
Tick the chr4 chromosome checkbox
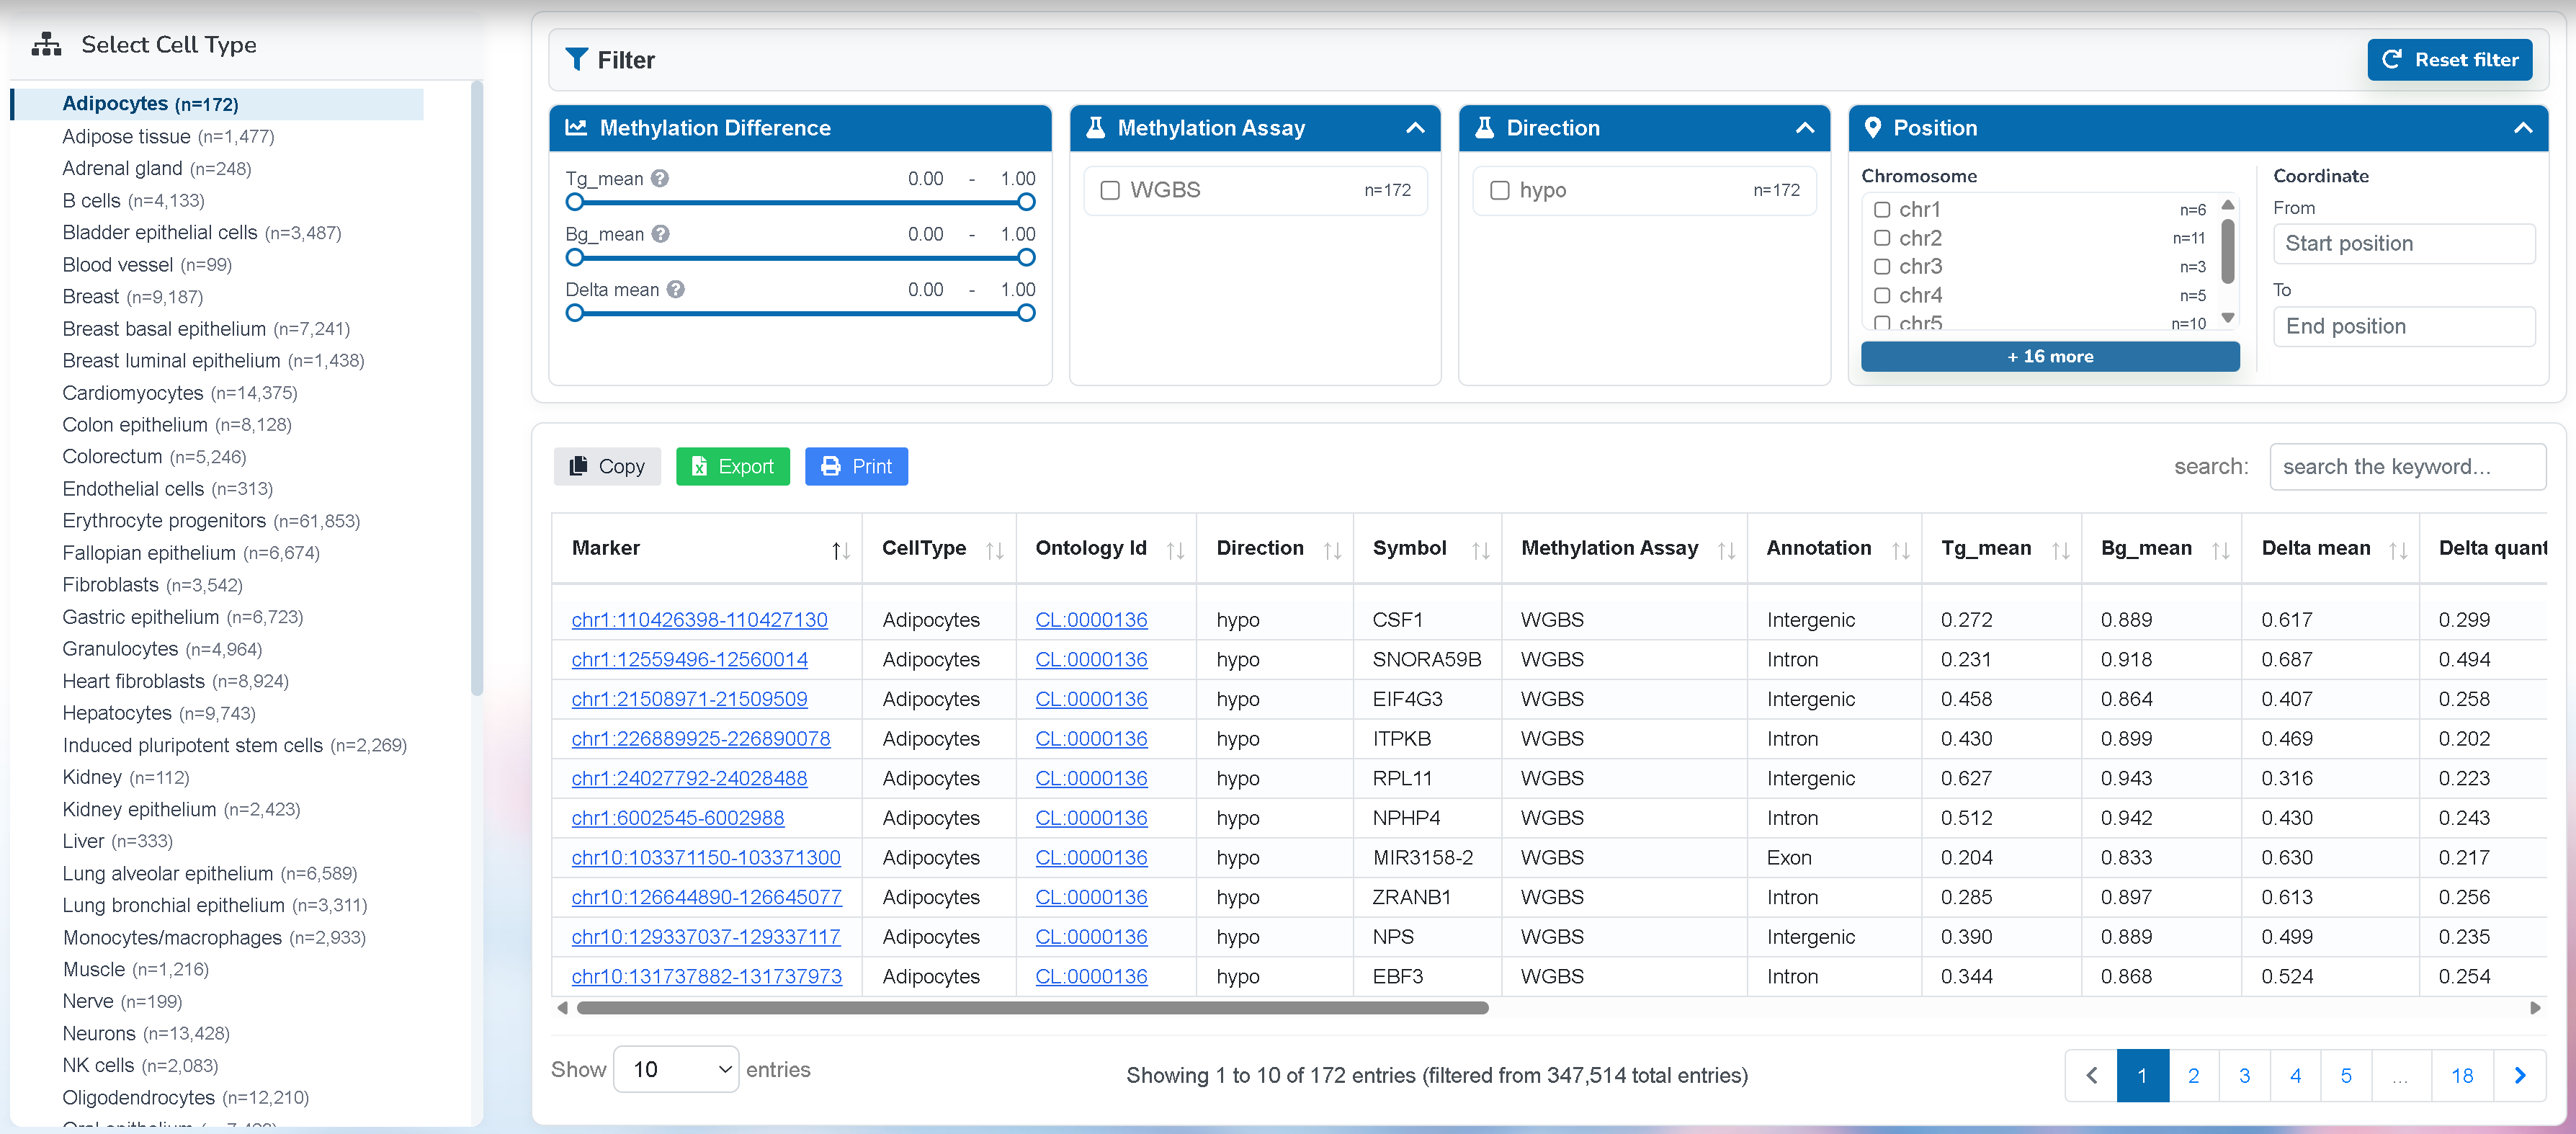point(1882,296)
